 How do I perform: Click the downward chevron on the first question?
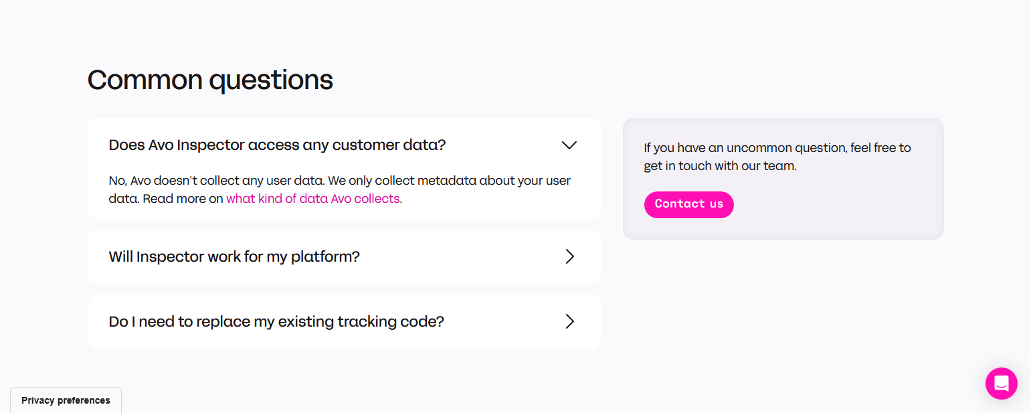pos(569,145)
